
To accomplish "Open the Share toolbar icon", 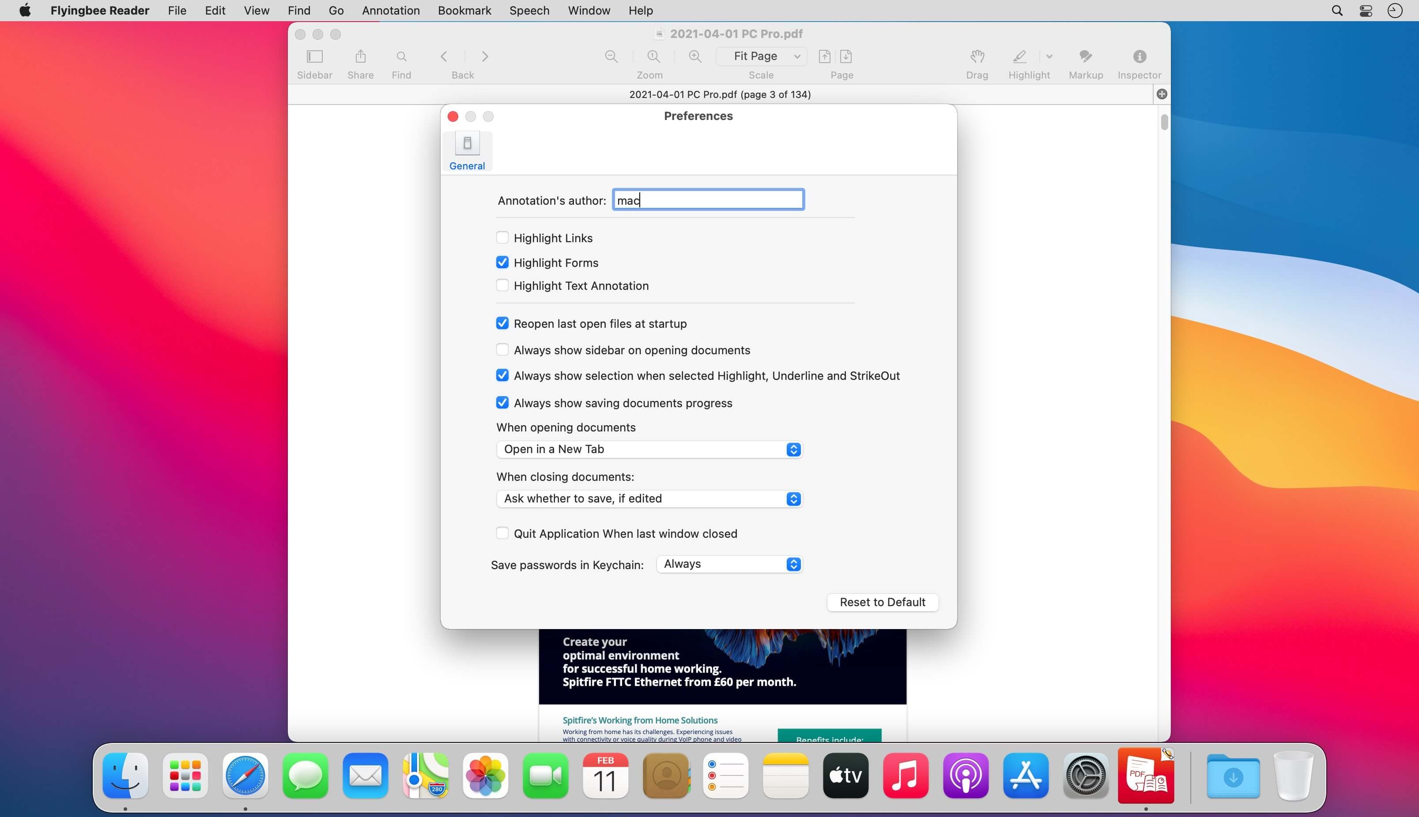I will (361, 56).
